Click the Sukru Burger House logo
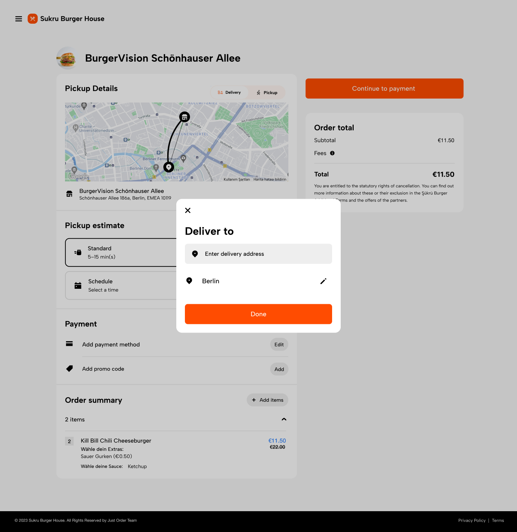 (33, 19)
